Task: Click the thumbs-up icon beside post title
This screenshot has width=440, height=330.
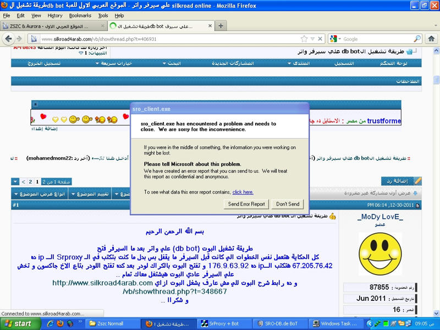Action: click(x=333, y=216)
